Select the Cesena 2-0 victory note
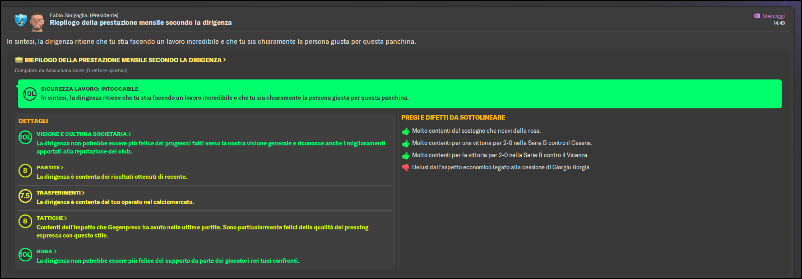 click(502, 143)
